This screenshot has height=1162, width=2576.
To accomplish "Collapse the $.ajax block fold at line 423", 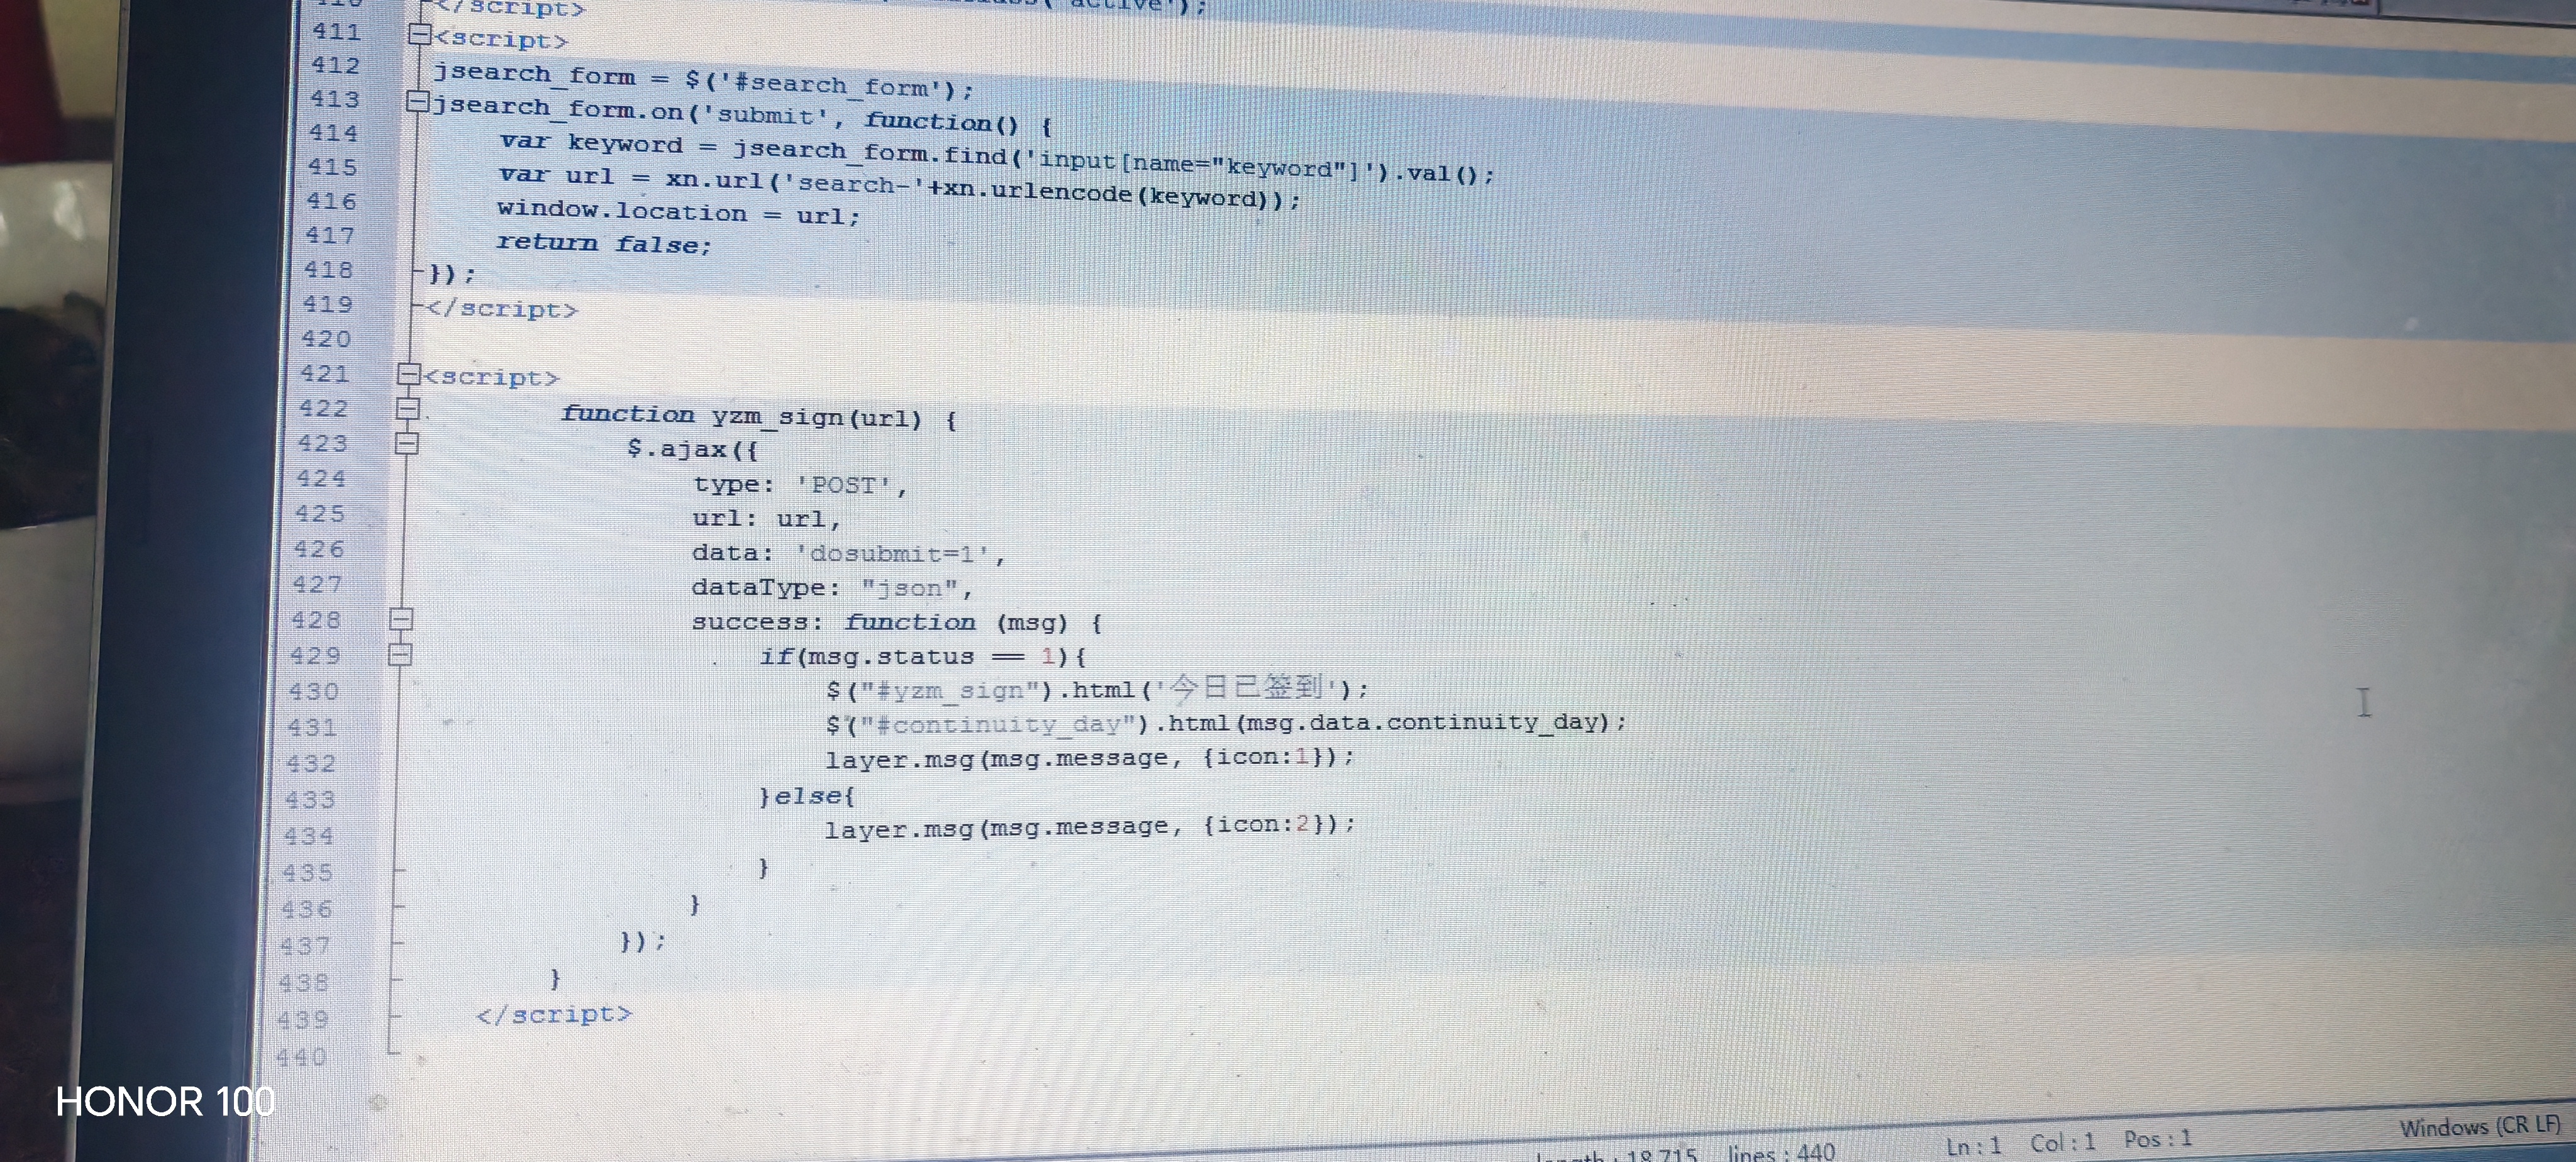I will (x=406, y=443).
